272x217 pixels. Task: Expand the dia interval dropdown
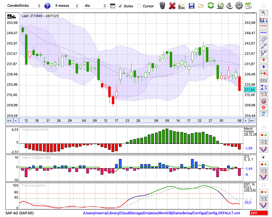point(95,6)
